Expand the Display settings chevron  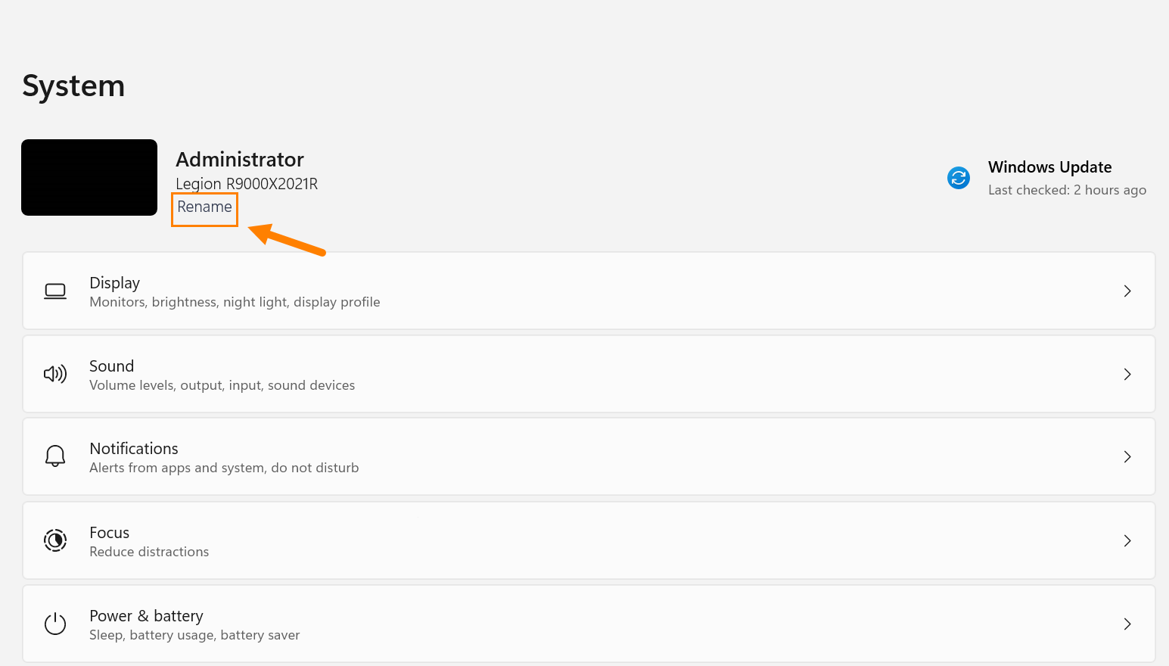pyautogui.click(x=1127, y=291)
